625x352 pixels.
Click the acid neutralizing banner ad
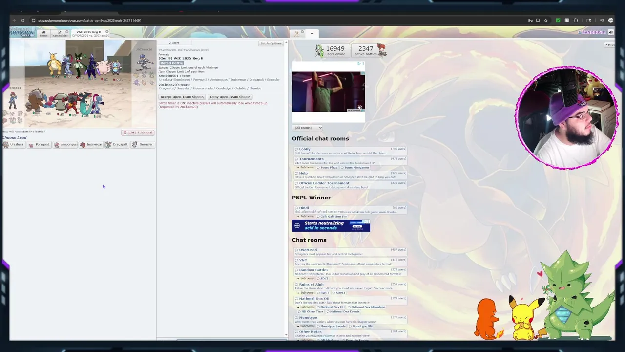(x=331, y=225)
